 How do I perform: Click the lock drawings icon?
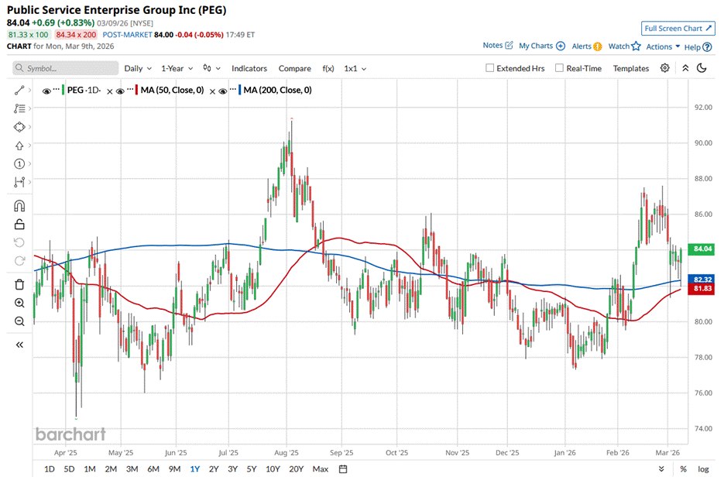pyautogui.click(x=19, y=225)
